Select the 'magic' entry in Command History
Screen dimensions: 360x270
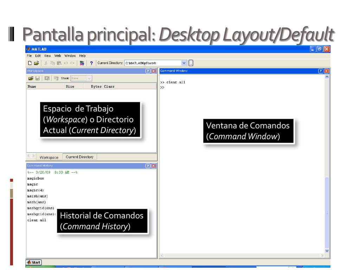(32, 184)
